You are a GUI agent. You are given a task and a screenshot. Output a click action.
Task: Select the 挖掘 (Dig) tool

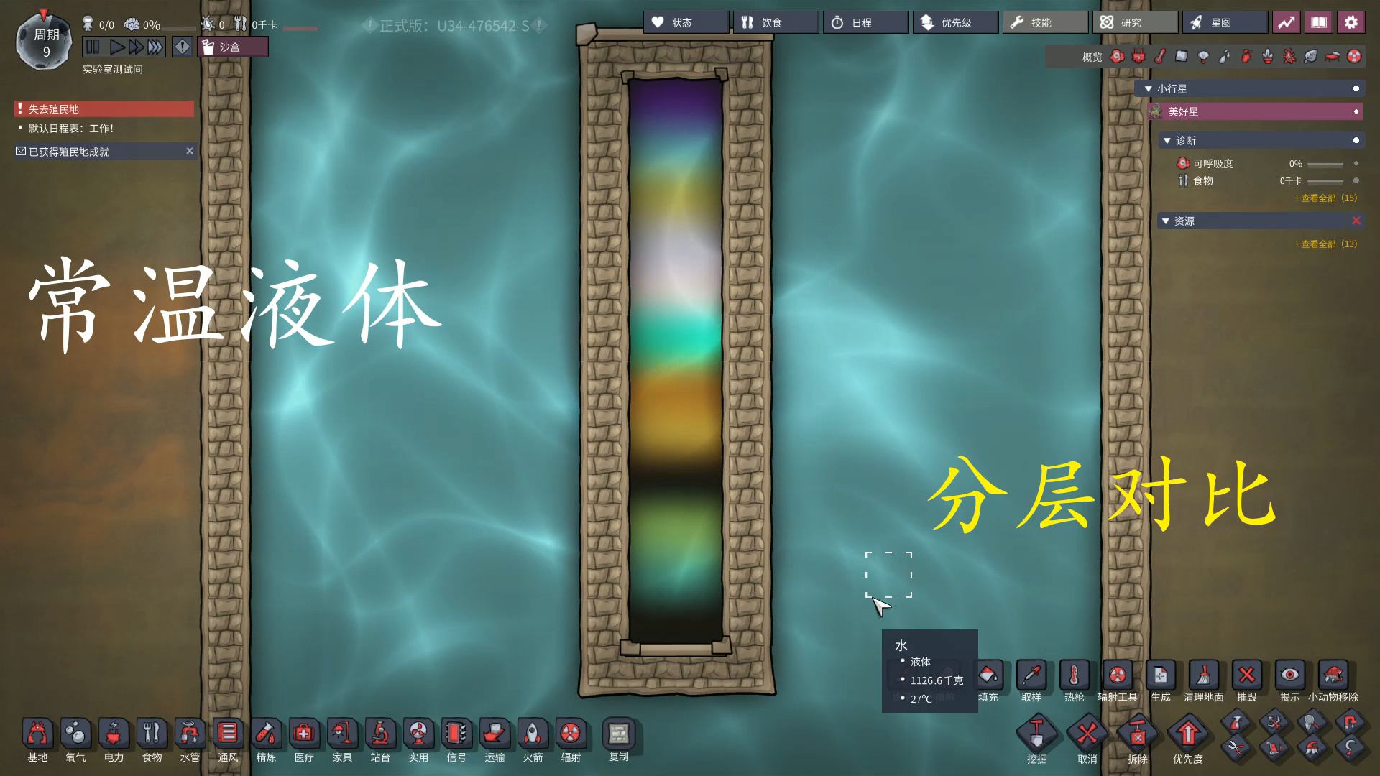[1036, 734]
